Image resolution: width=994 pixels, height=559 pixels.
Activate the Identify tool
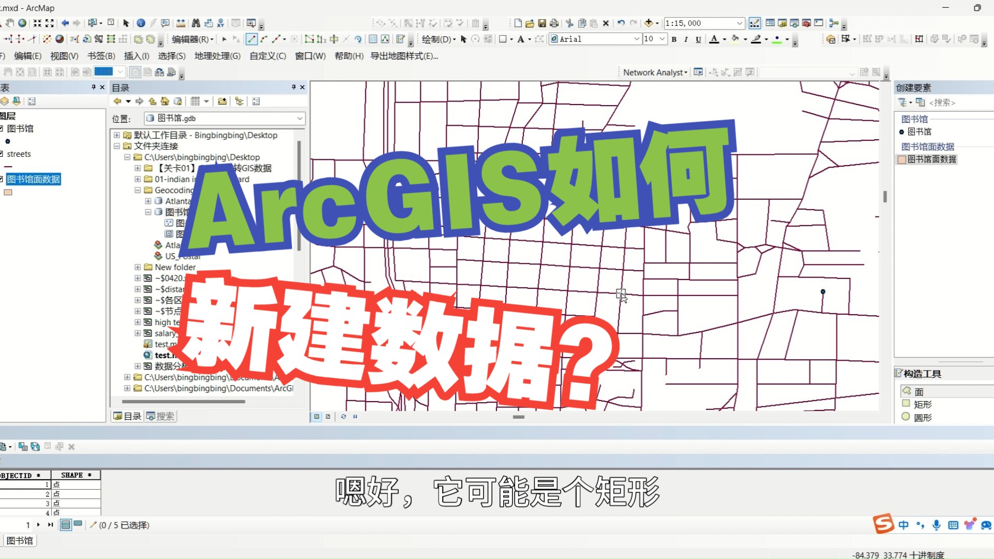pyautogui.click(x=141, y=23)
